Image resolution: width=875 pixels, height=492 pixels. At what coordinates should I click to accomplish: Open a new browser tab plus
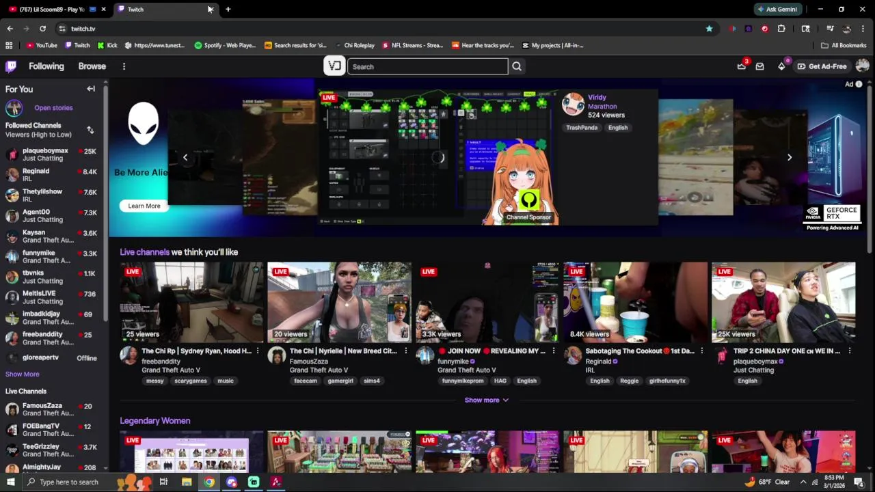tap(228, 9)
